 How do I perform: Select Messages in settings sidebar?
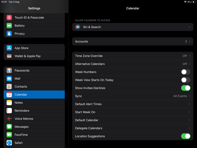click(34, 127)
